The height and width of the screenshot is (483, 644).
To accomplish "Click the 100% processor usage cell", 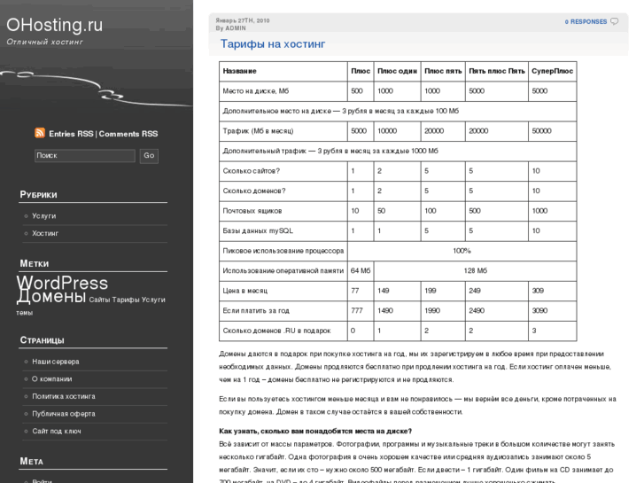I will point(462,251).
